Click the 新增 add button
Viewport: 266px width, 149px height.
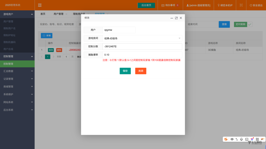pyautogui.click(x=46, y=35)
